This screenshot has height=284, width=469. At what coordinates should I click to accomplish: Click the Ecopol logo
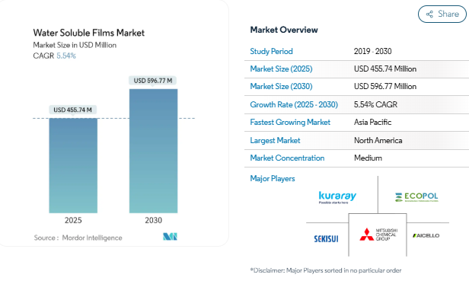point(416,197)
